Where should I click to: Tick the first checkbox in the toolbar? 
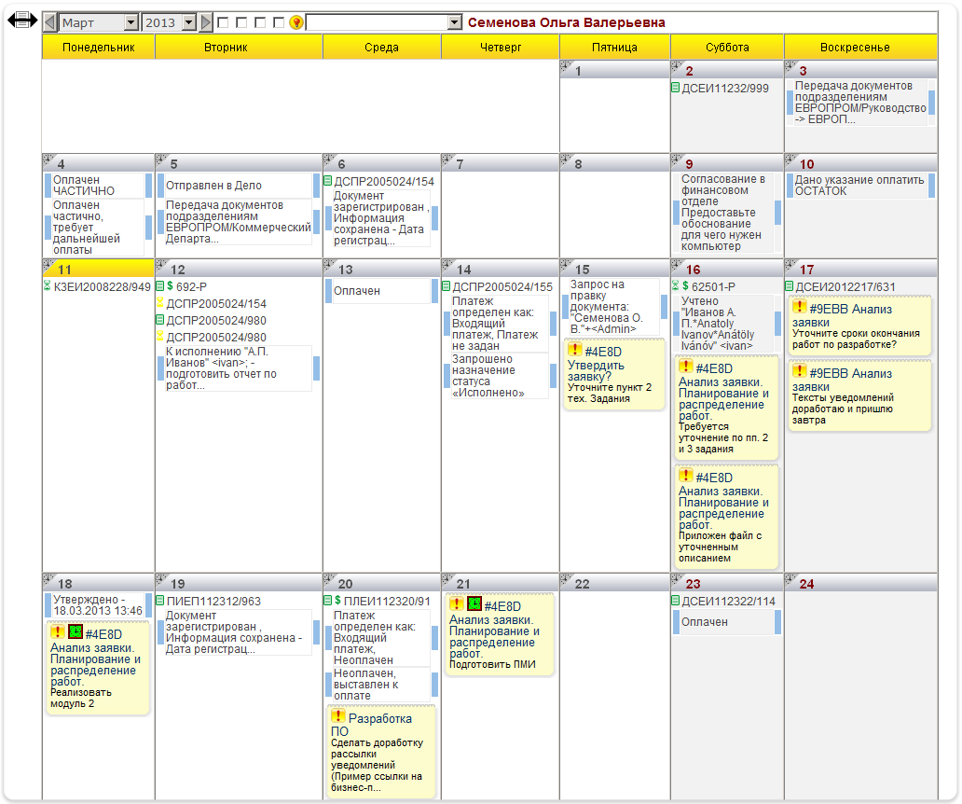click(223, 22)
